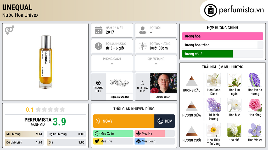
Task: Click the person icon beside Độ Tuổi
Action: tap(143, 30)
